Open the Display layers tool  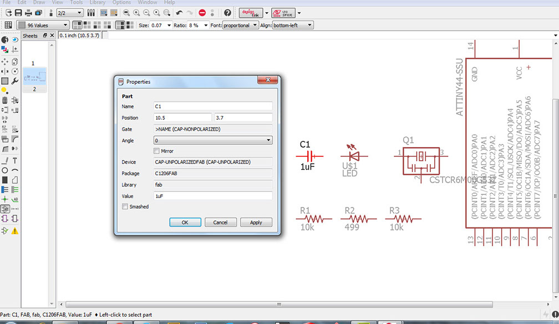(4, 49)
